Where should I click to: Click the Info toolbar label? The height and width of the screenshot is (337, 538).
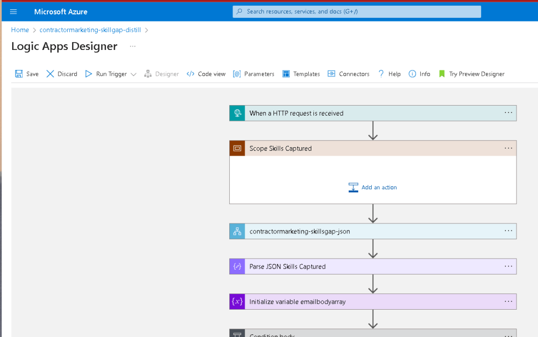point(425,74)
